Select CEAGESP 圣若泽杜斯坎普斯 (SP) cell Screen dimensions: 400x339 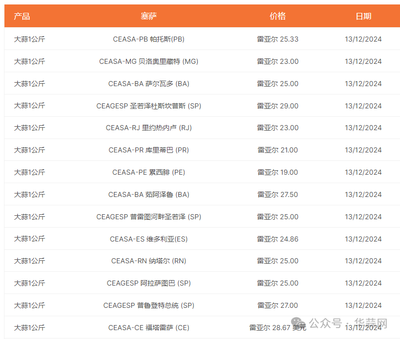[149, 106]
